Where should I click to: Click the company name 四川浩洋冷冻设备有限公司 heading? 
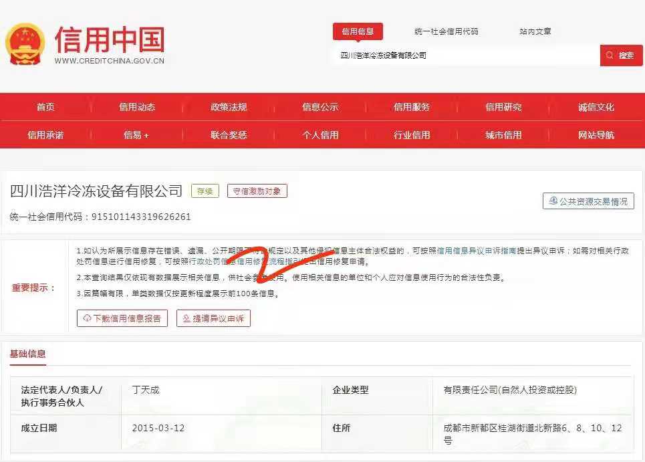[96, 191]
